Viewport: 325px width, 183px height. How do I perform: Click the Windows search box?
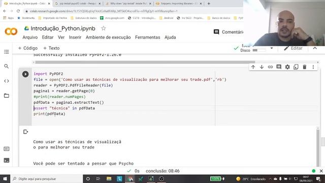tap(46, 178)
